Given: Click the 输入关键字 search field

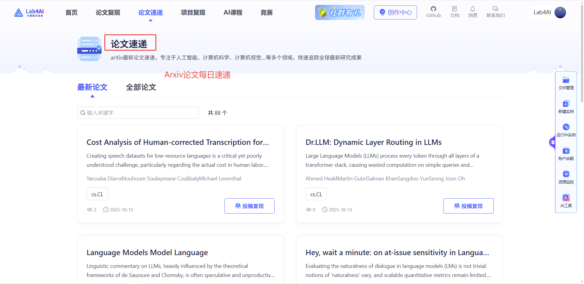Looking at the screenshot, I should (x=138, y=112).
